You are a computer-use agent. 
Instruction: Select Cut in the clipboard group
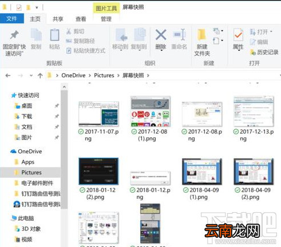click(76, 31)
